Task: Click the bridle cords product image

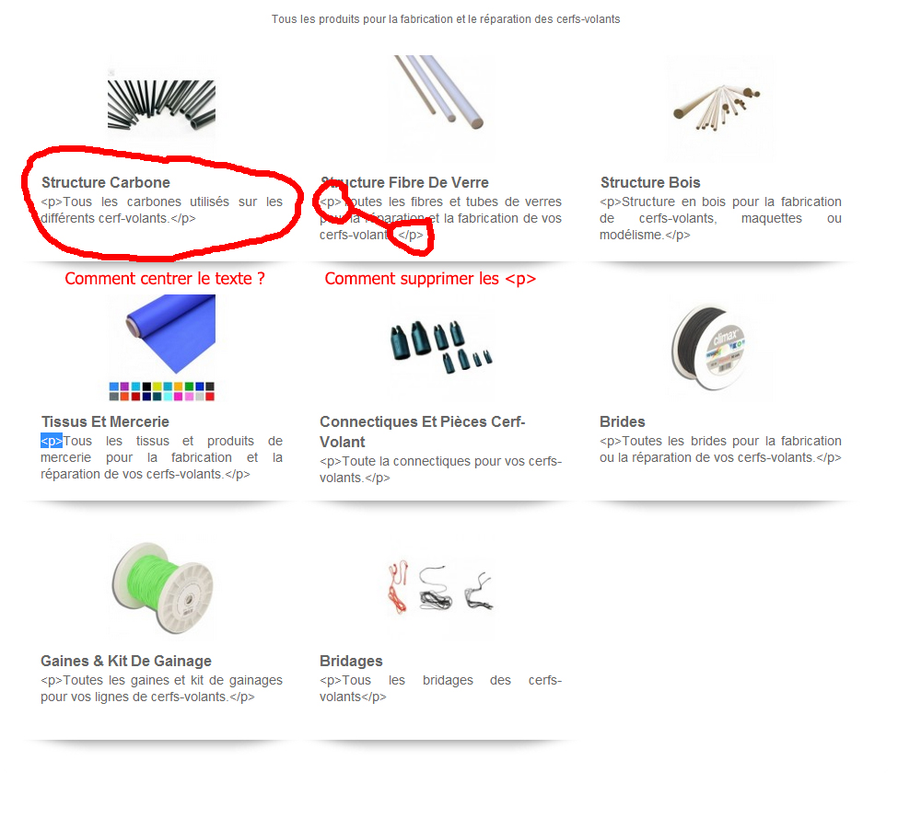Action: coord(440,587)
